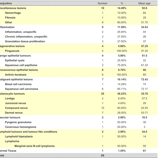Select the 36.23% percentage cell
The height and width of the screenshot is (158, 158).
coord(122,94)
